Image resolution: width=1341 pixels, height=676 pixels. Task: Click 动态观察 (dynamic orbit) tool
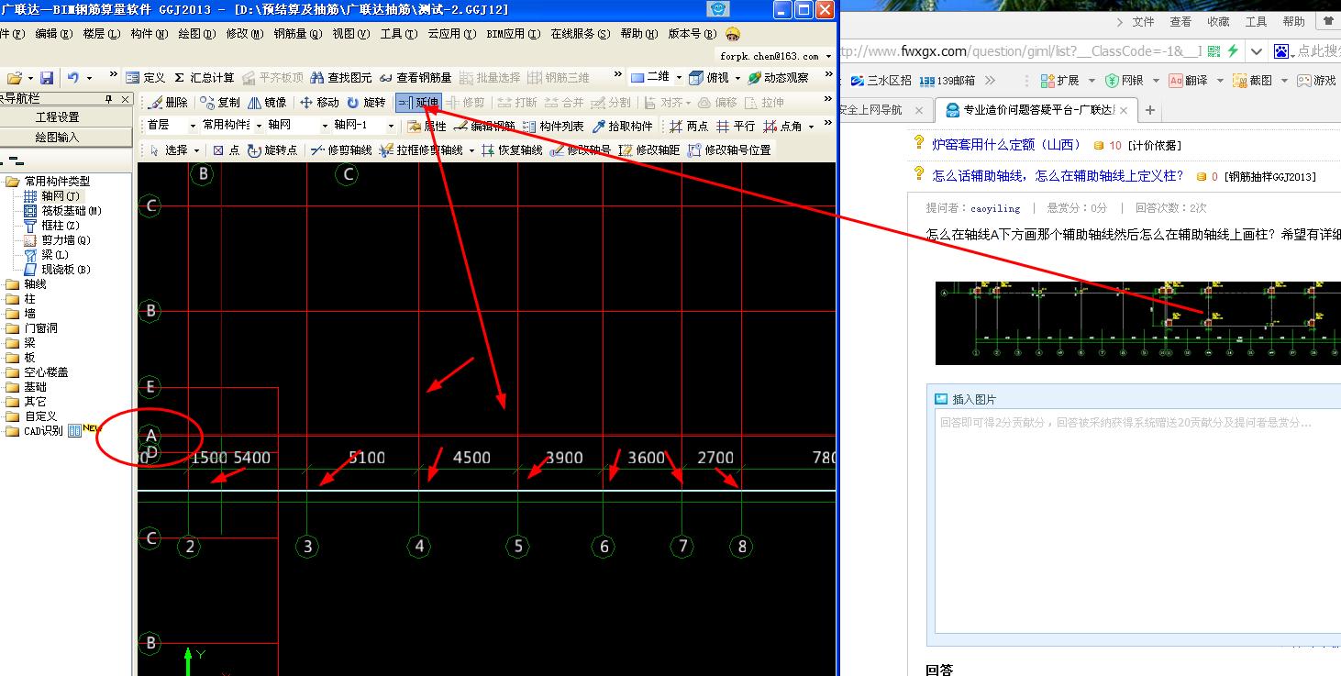779,78
